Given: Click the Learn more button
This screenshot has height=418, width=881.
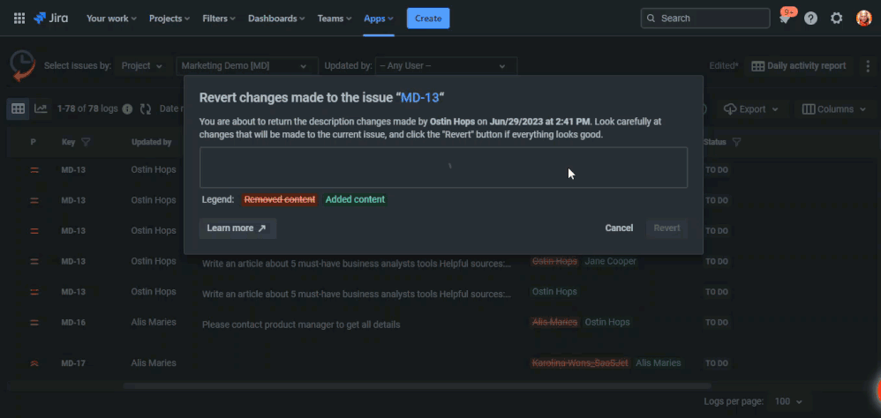Looking at the screenshot, I should [237, 228].
